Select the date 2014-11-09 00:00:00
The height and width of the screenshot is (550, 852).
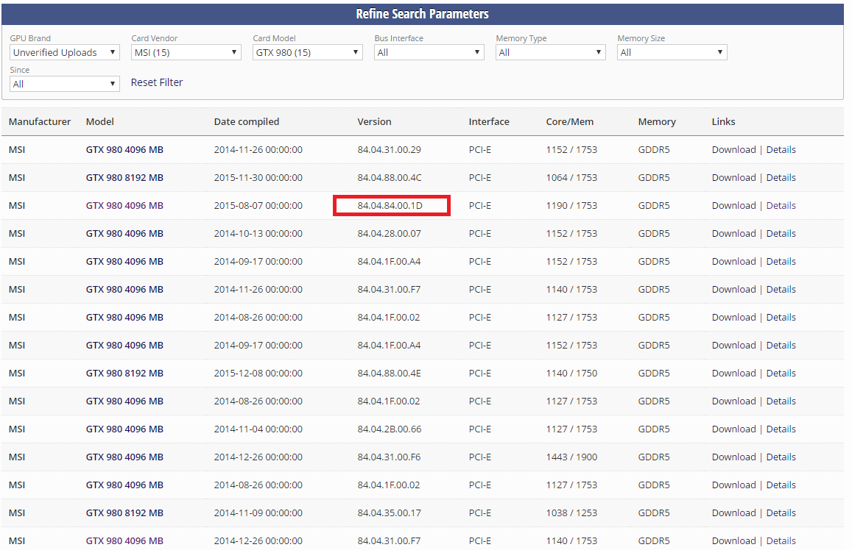[x=258, y=512]
